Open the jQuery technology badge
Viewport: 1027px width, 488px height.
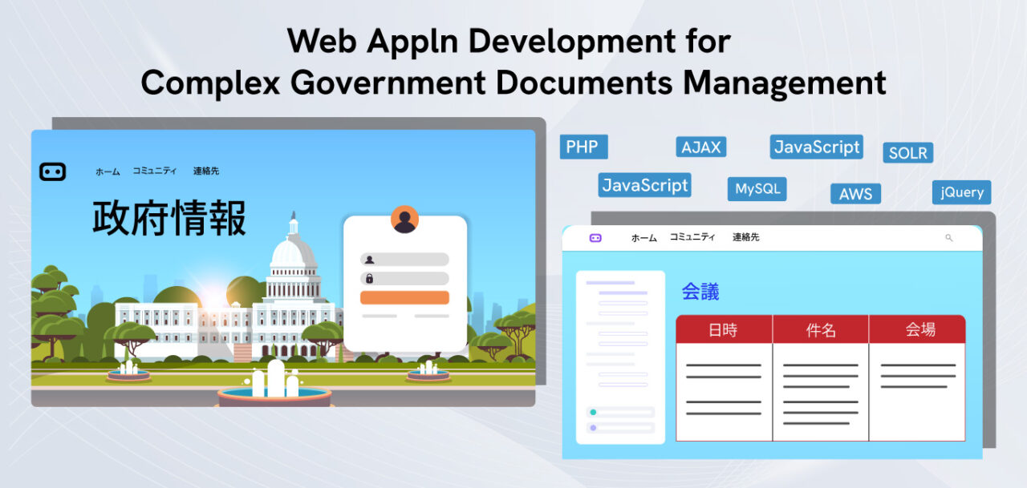click(x=961, y=192)
